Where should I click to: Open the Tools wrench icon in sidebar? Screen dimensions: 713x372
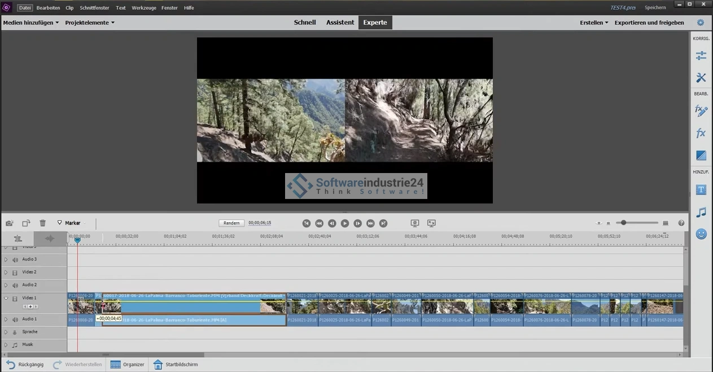tap(701, 78)
